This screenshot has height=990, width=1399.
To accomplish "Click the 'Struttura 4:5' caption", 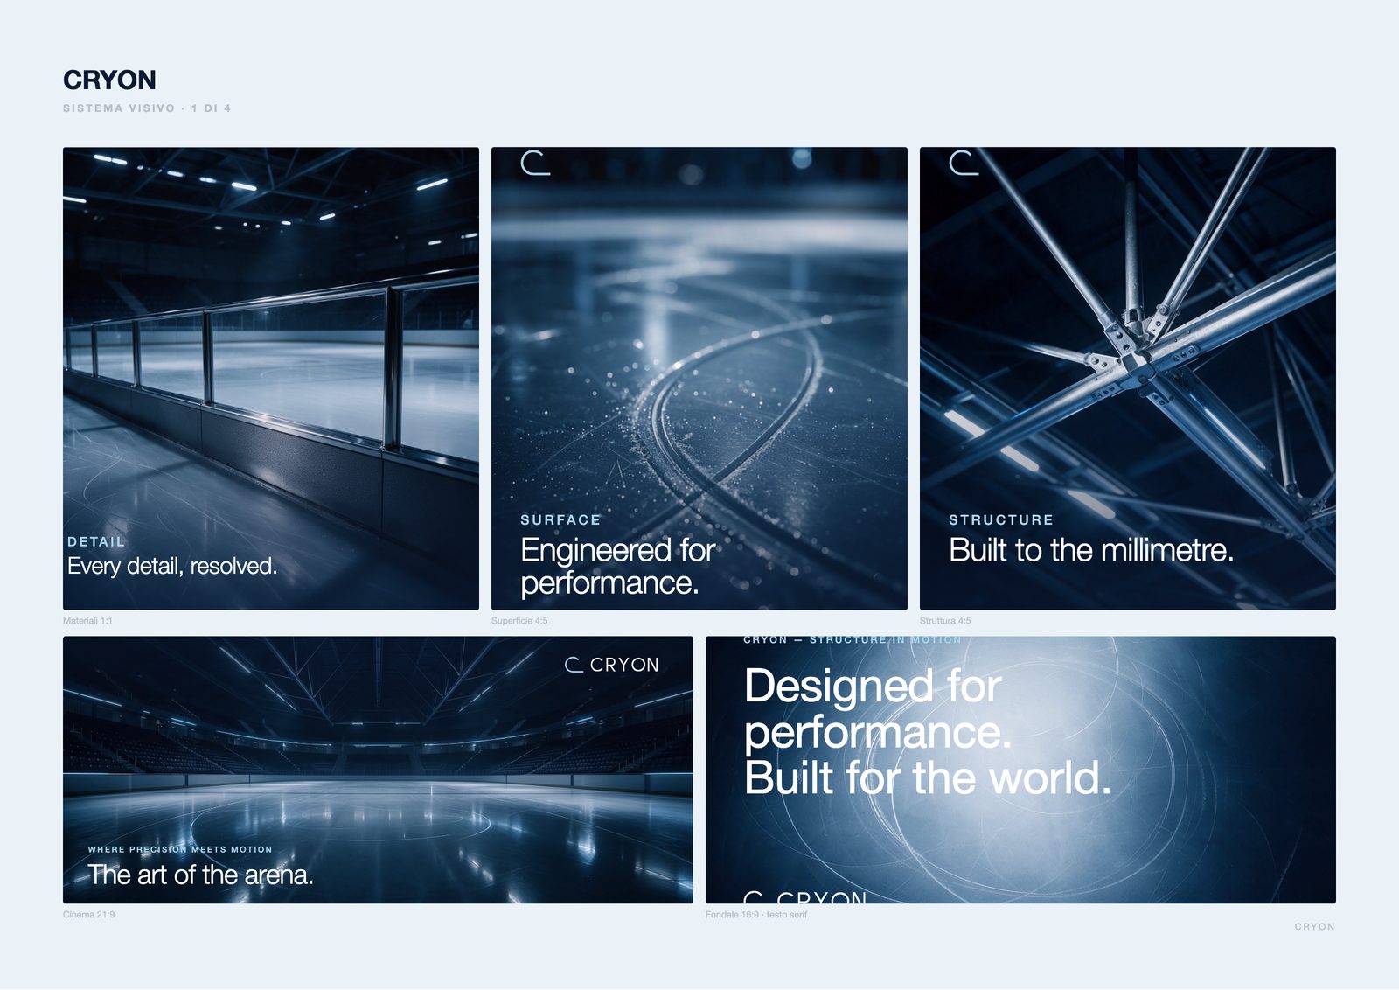I will (x=945, y=621).
